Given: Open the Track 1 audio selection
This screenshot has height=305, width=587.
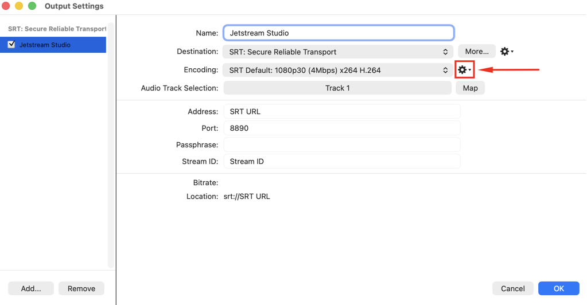Looking at the screenshot, I should click(x=337, y=88).
